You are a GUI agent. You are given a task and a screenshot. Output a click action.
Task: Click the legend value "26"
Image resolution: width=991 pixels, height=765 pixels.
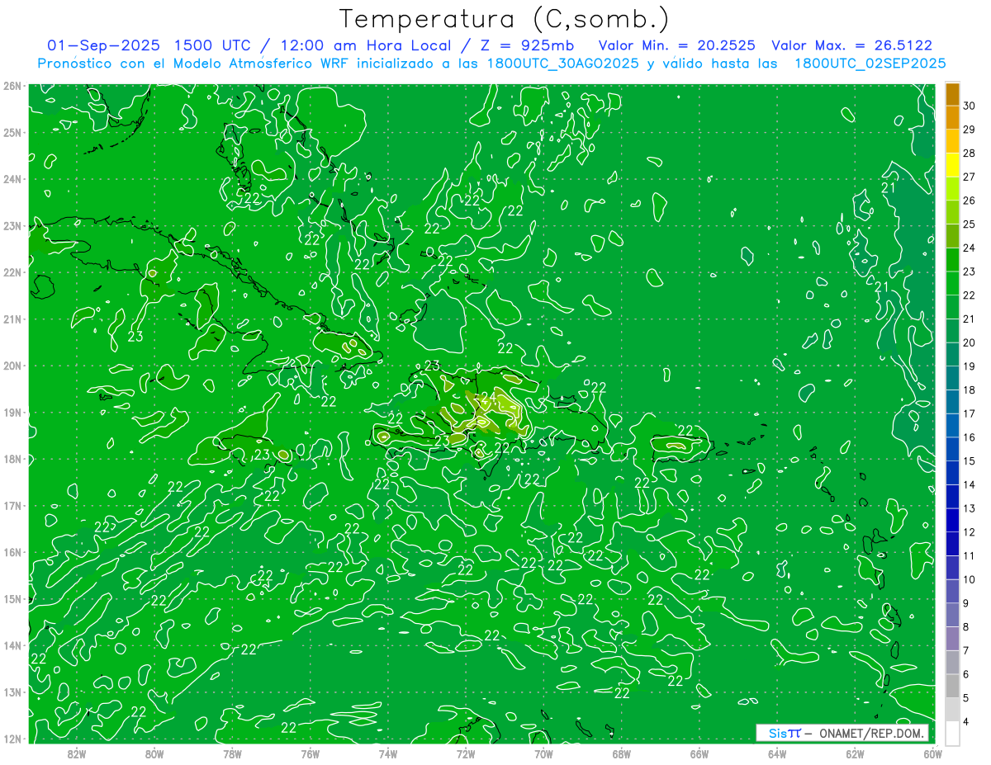[969, 200]
